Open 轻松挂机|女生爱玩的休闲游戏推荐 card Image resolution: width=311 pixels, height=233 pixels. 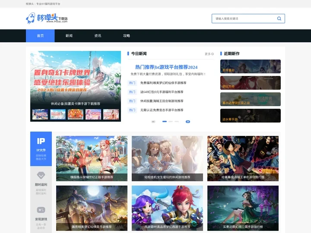168,158
